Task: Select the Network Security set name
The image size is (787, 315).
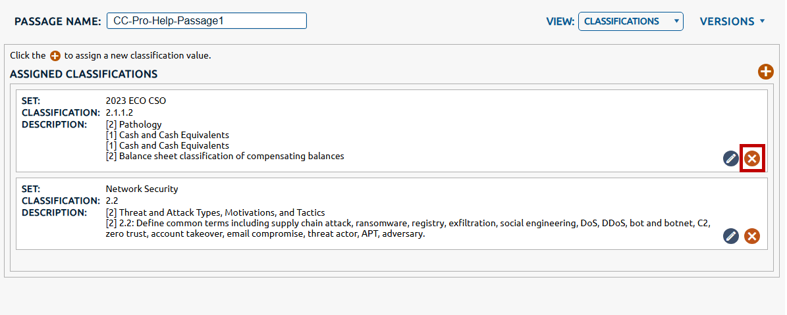Action: point(142,189)
